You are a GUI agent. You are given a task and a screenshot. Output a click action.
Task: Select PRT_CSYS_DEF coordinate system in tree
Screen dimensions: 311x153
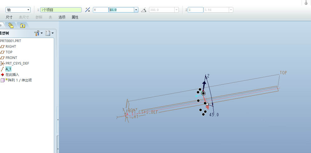(x=17, y=63)
